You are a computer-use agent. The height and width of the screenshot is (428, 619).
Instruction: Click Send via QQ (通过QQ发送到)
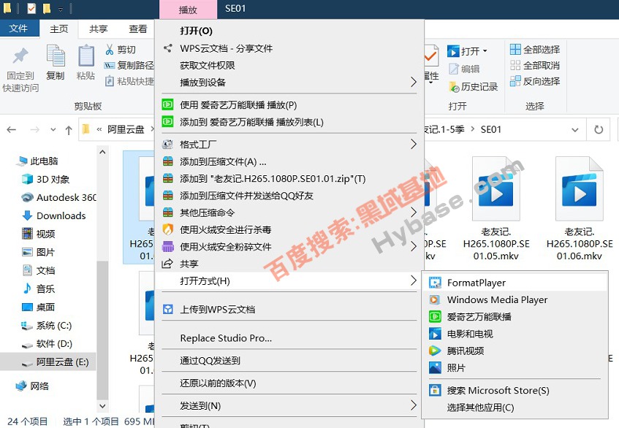click(x=289, y=361)
